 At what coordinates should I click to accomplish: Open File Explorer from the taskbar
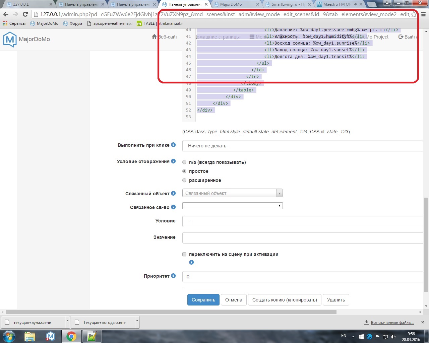30,336
